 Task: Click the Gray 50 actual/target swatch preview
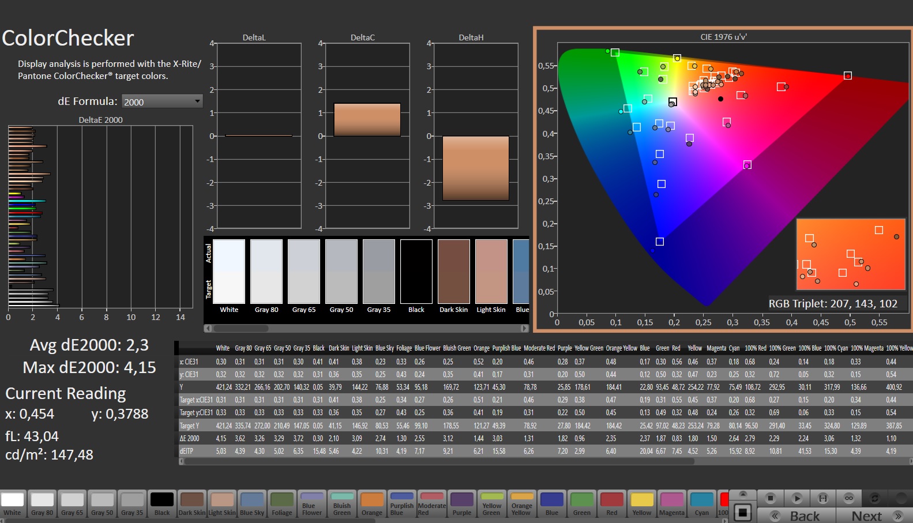[341, 272]
